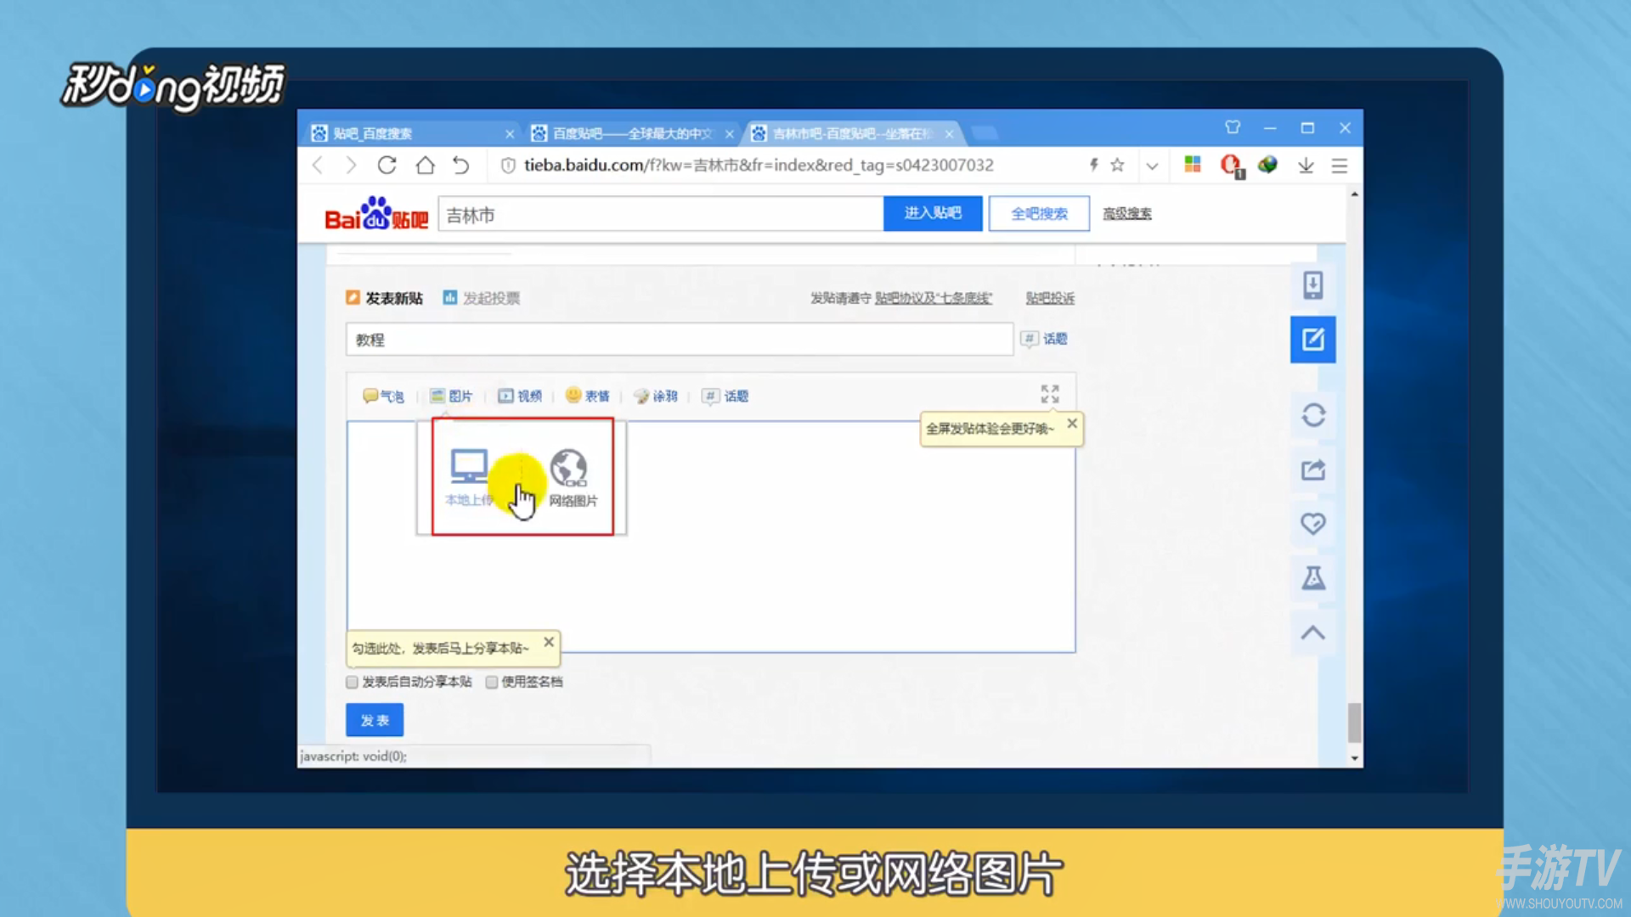The width and height of the screenshot is (1631, 917).
Task: Click the 涂鸦 doodle toolbar icon
Action: click(x=656, y=396)
